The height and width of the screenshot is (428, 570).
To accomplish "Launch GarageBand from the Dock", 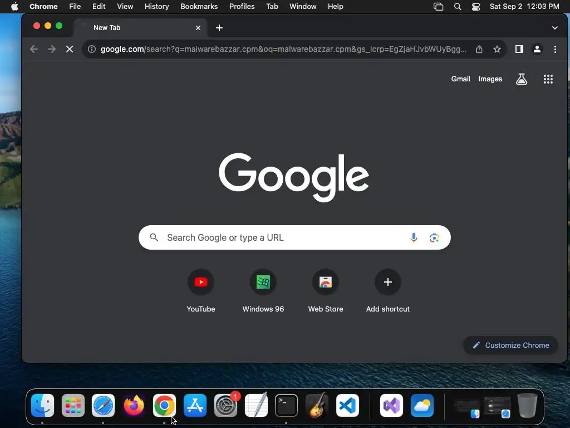I will (x=317, y=406).
